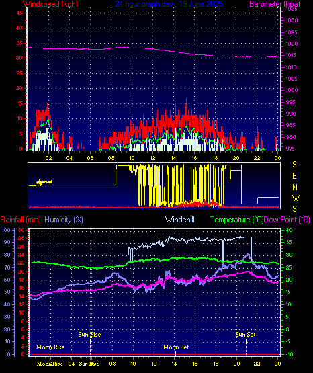Select the 1035 barometer scale label

click(x=292, y=9)
